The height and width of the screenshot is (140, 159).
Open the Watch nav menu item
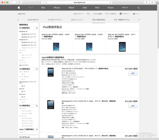[71, 8]
